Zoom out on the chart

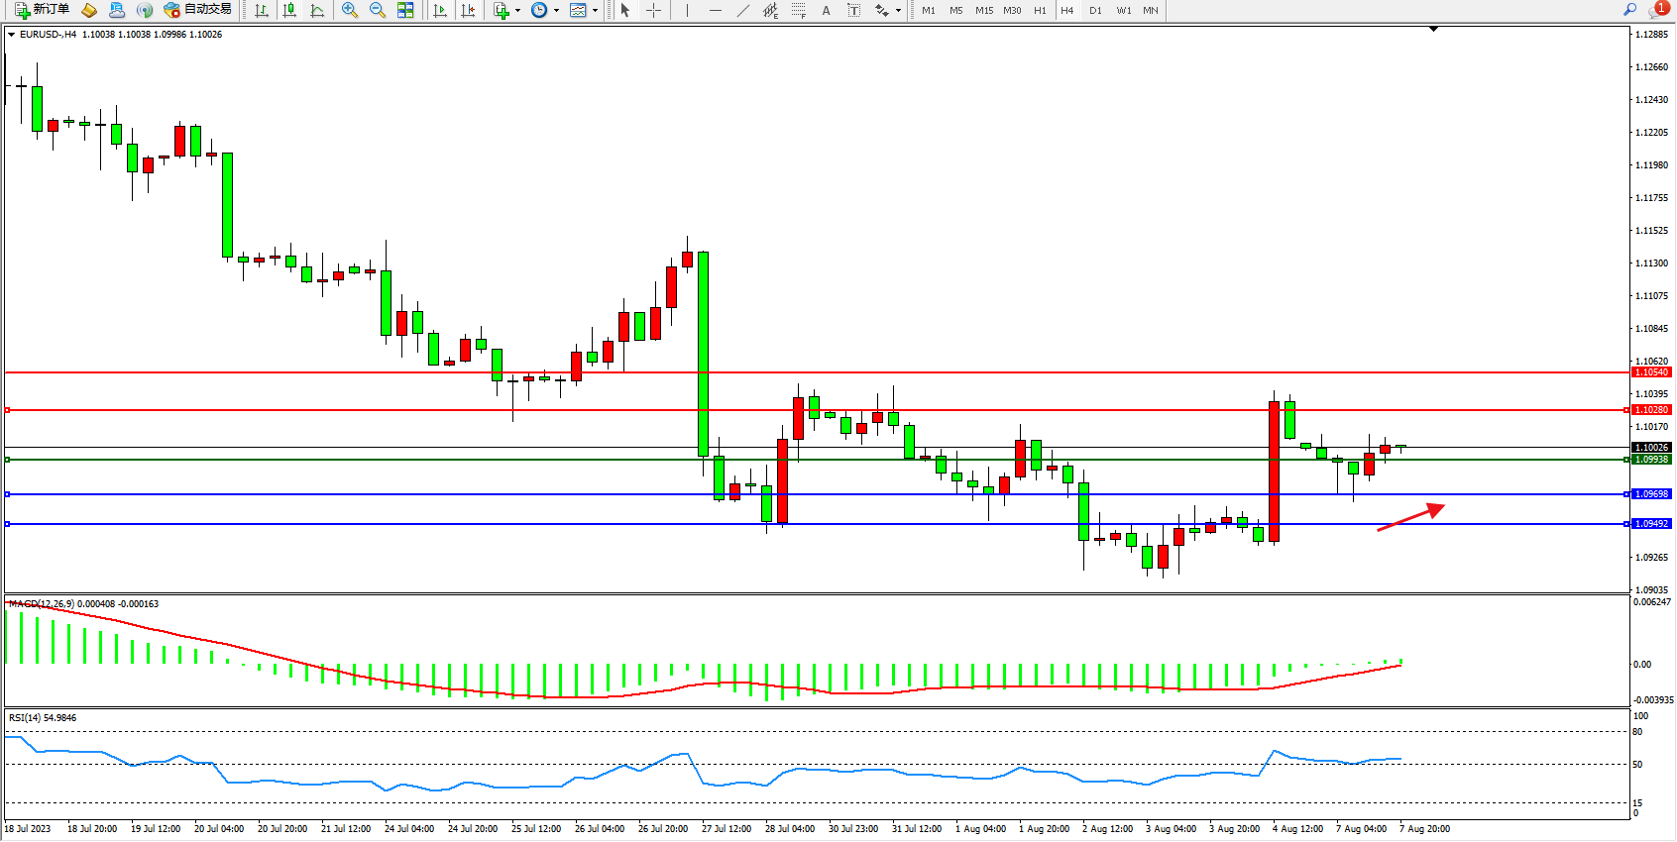(378, 10)
